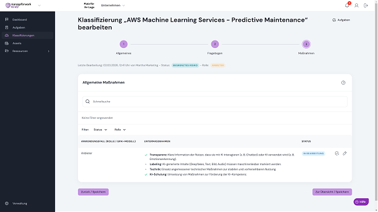Click the Maßnahmen step label

(306, 53)
